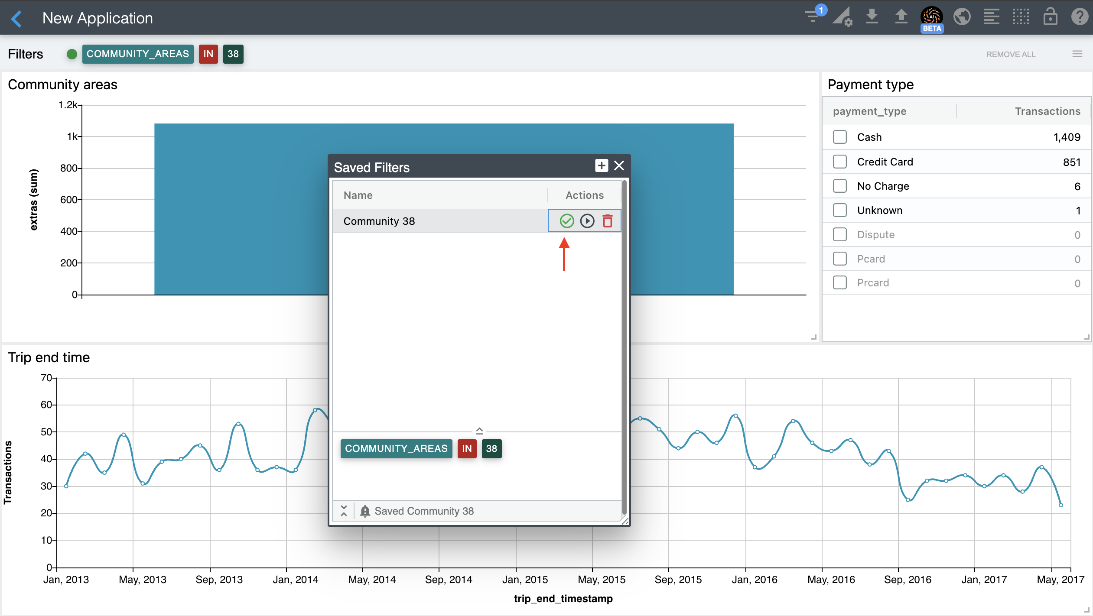Screen dimensions: 1093x616
Task: Delete the Community 38 saved filter
Action: pyautogui.click(x=608, y=221)
